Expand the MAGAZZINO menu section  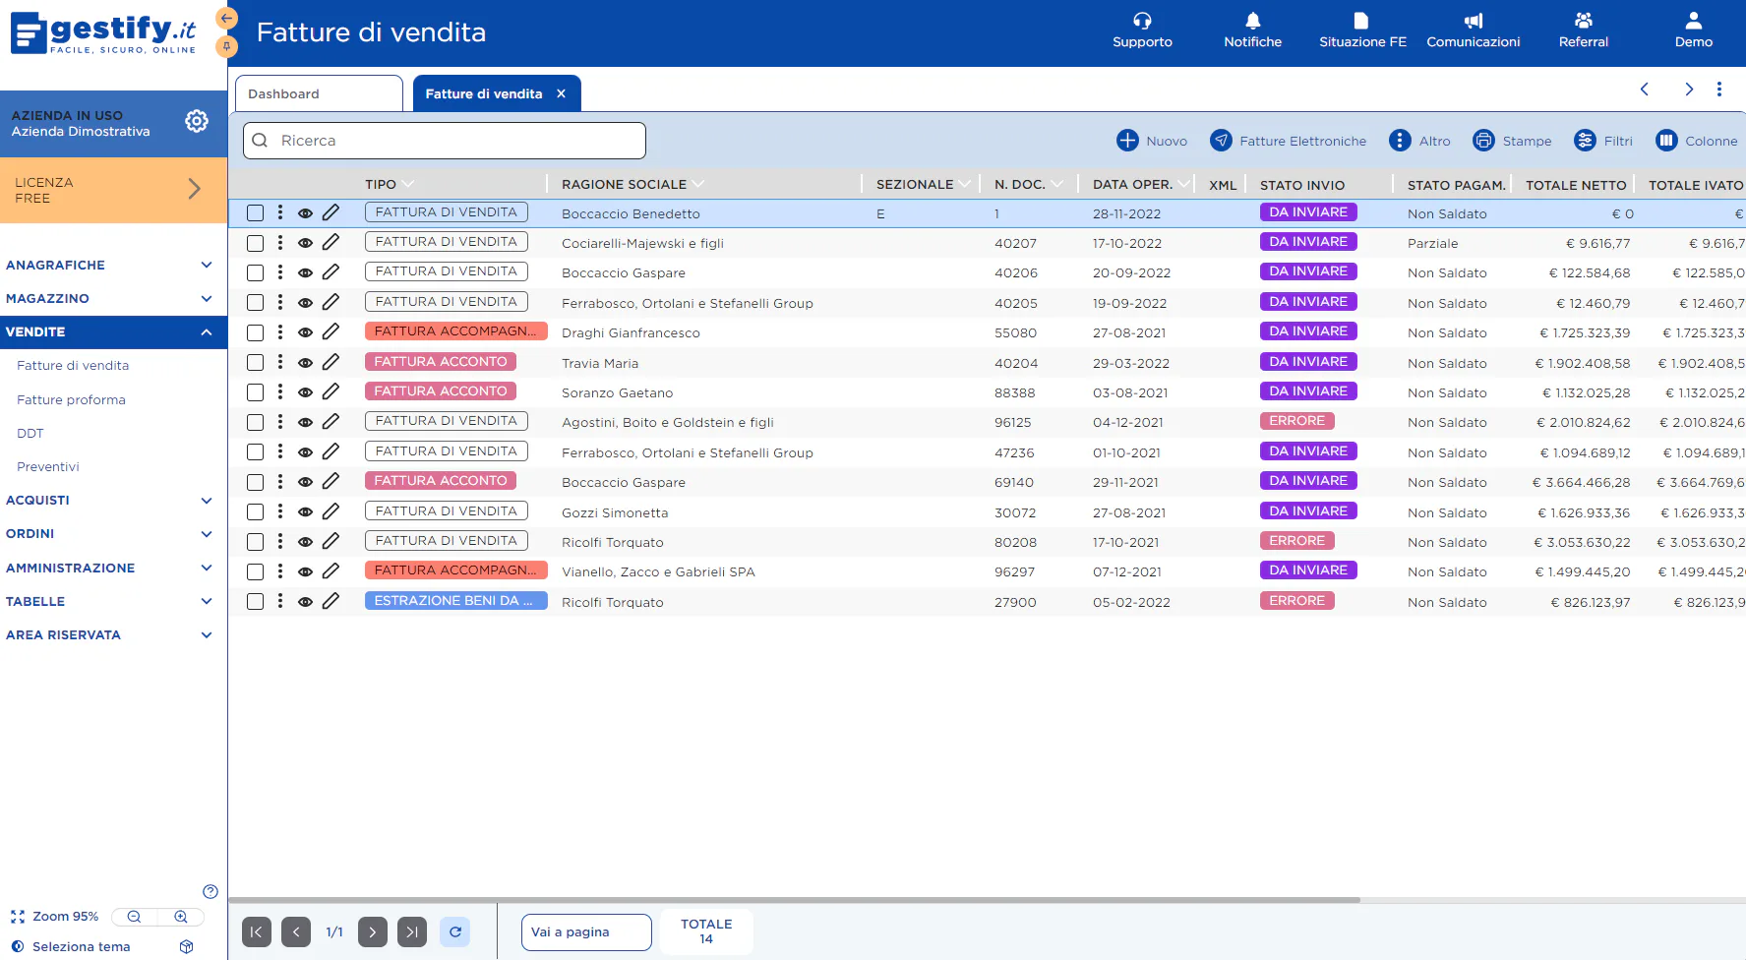(x=113, y=298)
